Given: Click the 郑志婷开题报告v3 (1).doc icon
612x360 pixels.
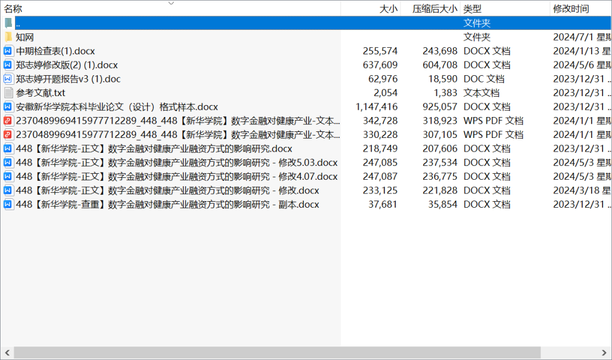Looking at the screenshot, I should pos(8,79).
